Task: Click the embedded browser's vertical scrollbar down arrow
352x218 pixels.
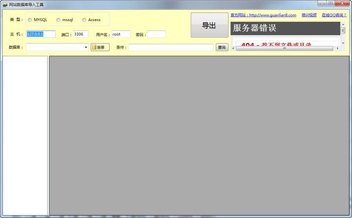Action: (343, 43)
